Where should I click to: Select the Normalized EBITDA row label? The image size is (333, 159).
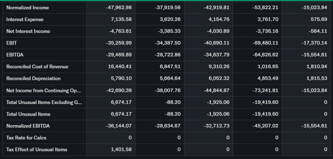(28, 126)
